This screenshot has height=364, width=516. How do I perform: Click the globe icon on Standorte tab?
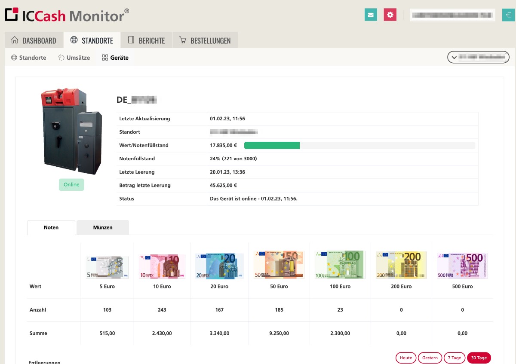pos(74,40)
